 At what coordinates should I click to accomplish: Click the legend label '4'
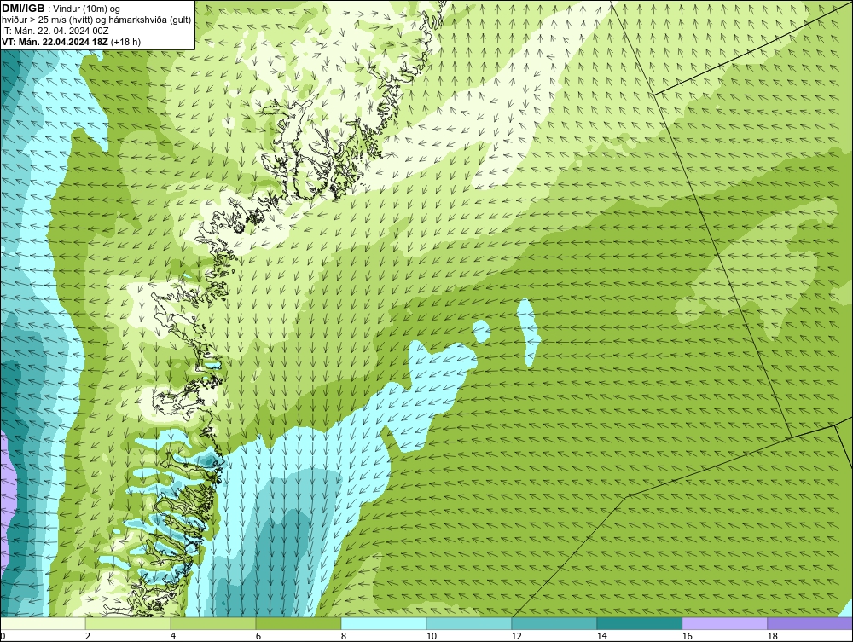173,636
